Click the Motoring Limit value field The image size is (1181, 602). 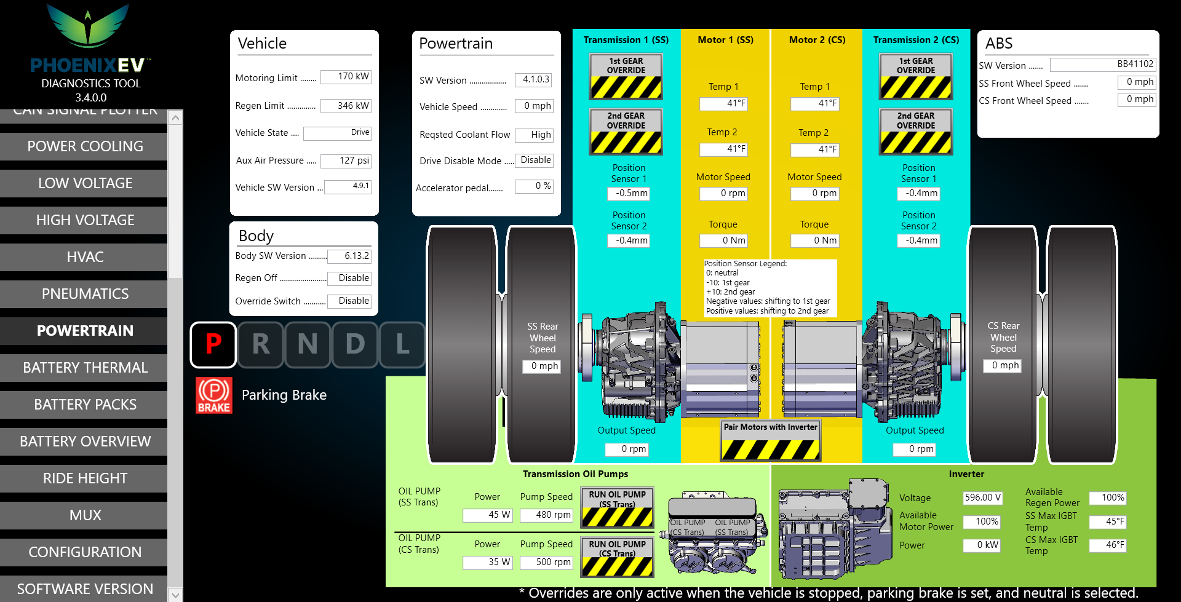pyautogui.click(x=346, y=77)
